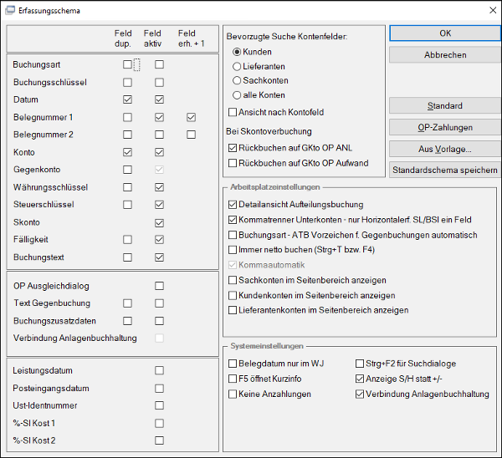Check Feld dup. for Steuerschlüssel
The height and width of the screenshot is (458, 502).
127,205
